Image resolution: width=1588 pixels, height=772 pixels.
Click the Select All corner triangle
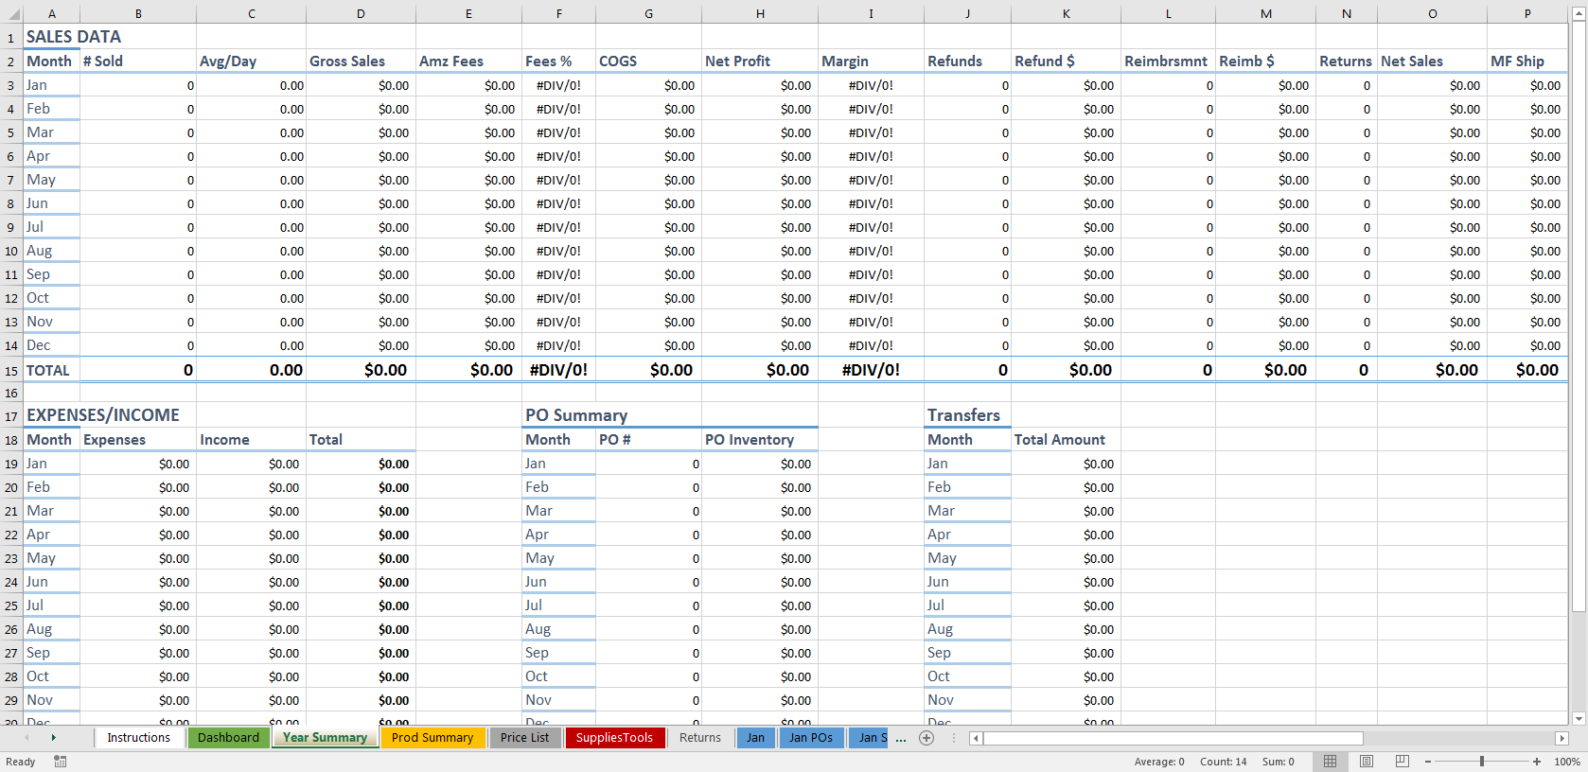(x=11, y=14)
